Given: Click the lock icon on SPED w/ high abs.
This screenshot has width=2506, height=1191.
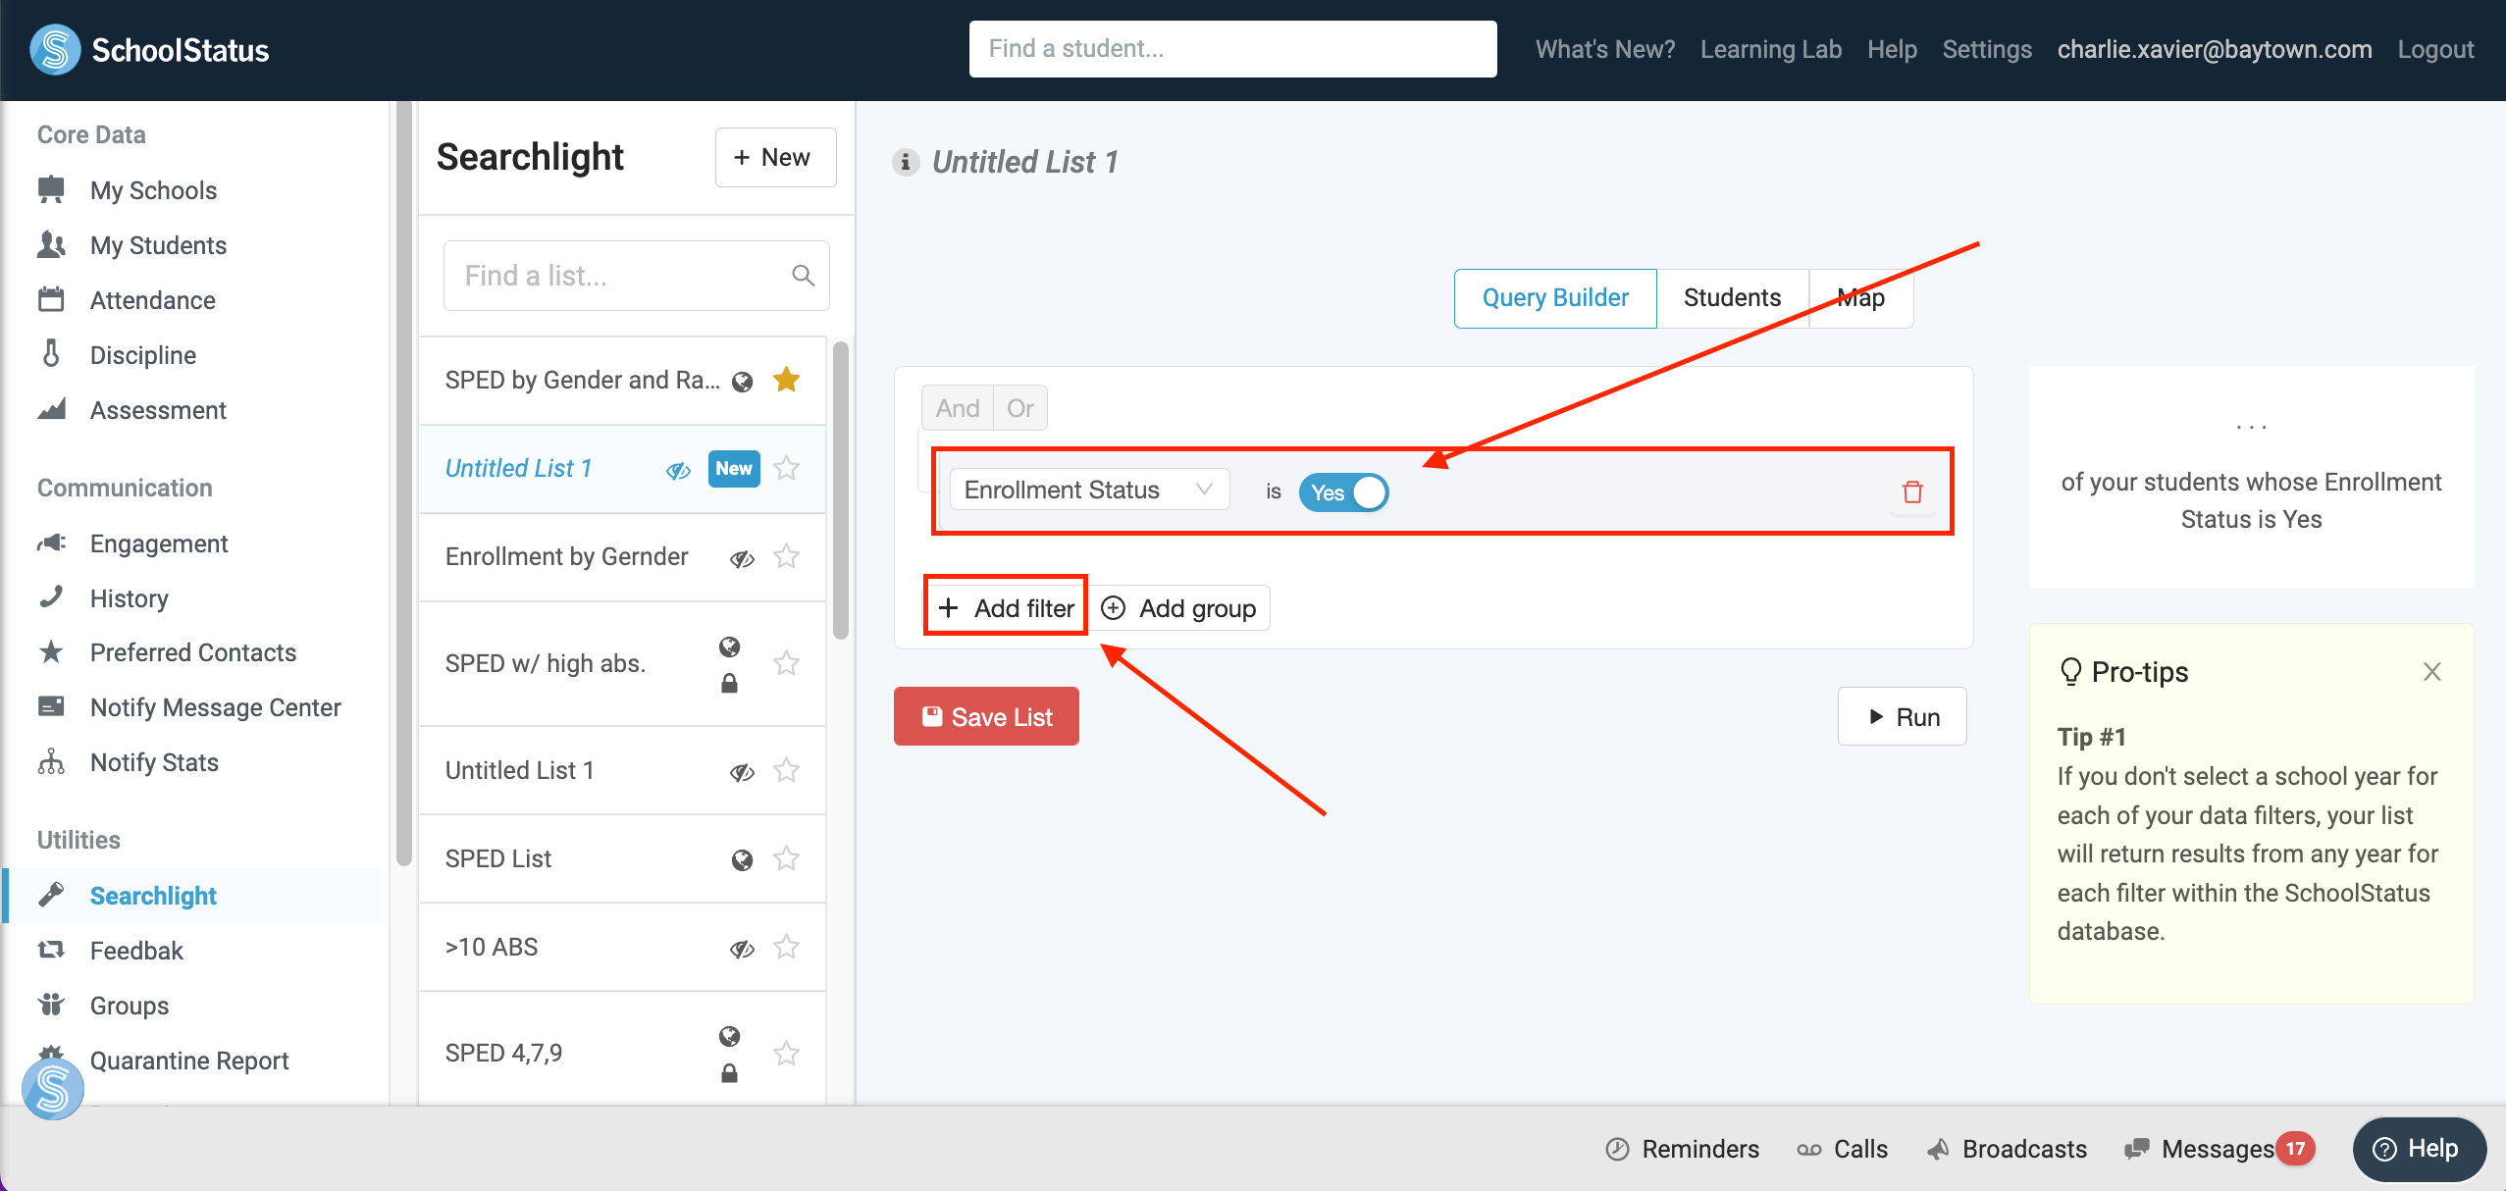Looking at the screenshot, I should pyautogui.click(x=729, y=683).
